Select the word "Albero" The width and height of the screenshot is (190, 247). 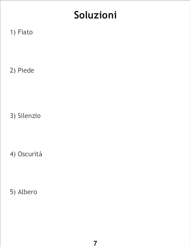[27, 192]
